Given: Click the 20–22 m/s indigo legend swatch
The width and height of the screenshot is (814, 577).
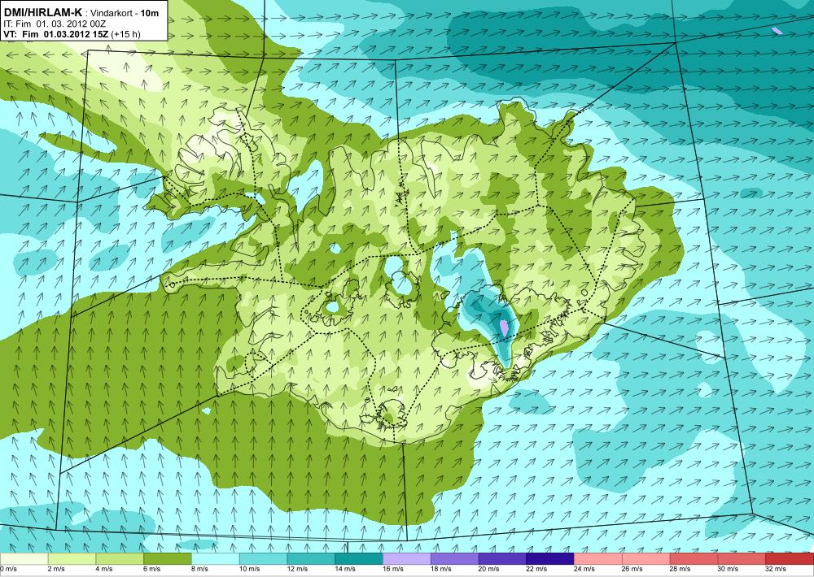Looking at the screenshot, I should [x=502, y=559].
